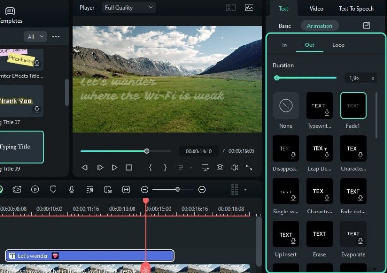Expand the player to fullscreen
This screenshot has height=273, width=387.
(x=249, y=167)
